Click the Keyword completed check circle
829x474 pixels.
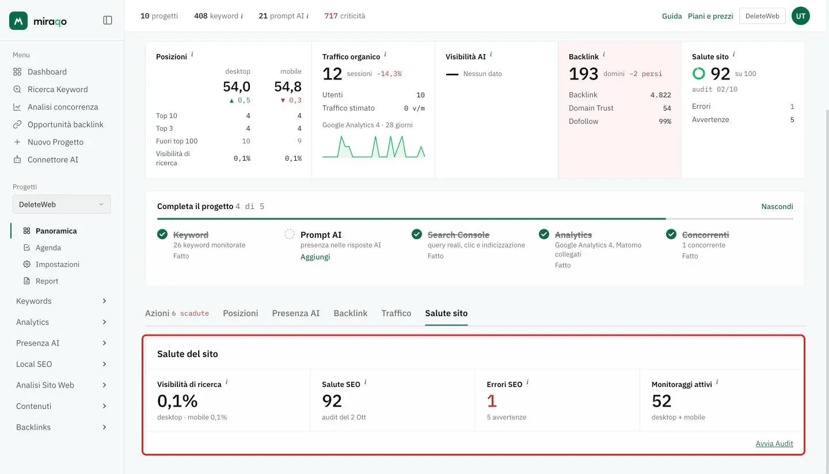click(x=162, y=234)
